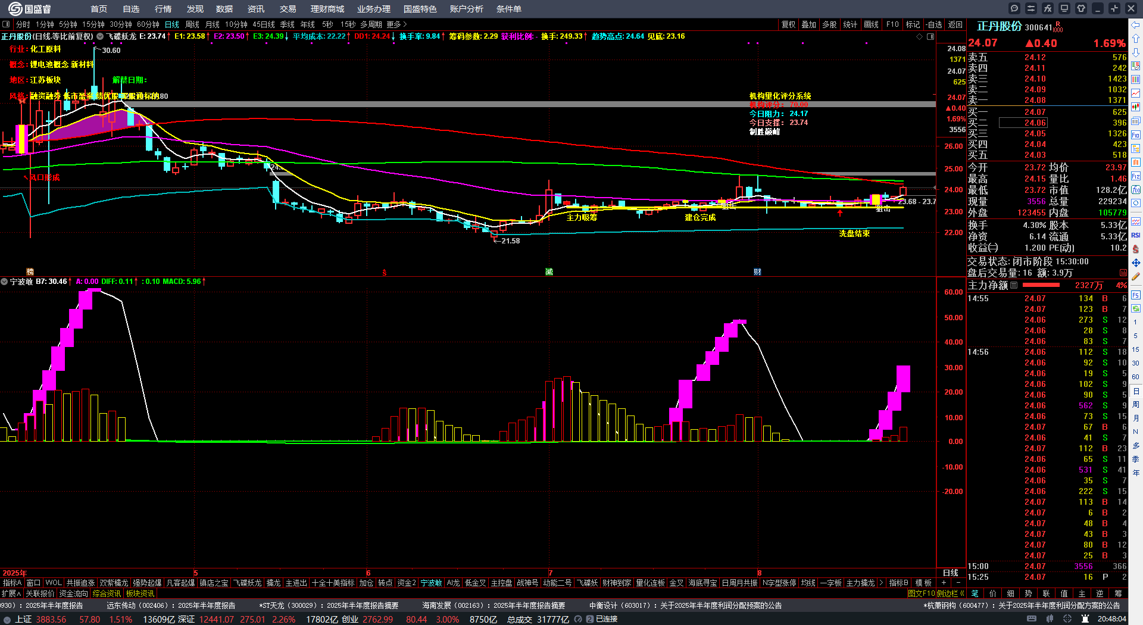Open the candlestick chart icon in right sidebar
1143x625 pixels.
pyautogui.click(x=1136, y=107)
